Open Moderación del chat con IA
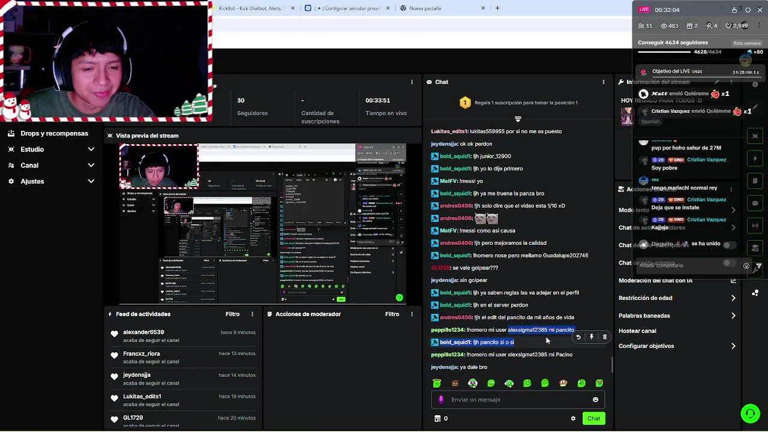This screenshot has height=432, width=768. point(655,281)
